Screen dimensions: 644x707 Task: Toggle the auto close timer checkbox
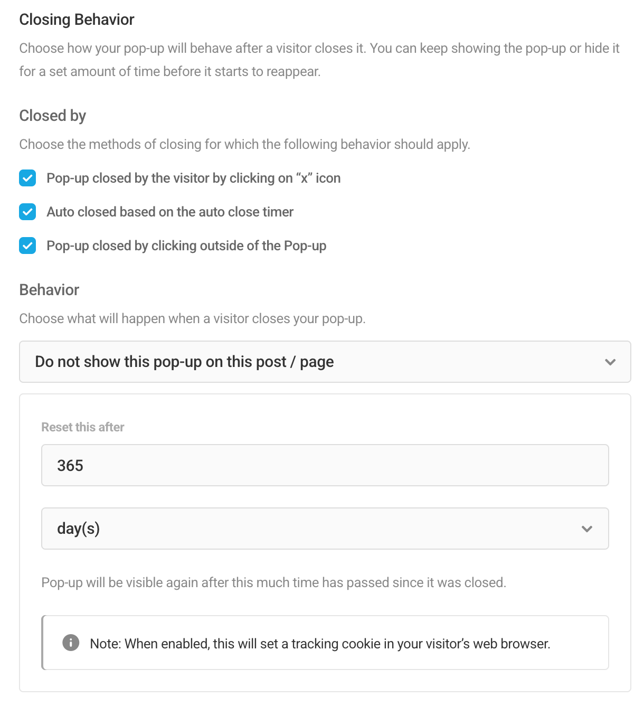27,212
